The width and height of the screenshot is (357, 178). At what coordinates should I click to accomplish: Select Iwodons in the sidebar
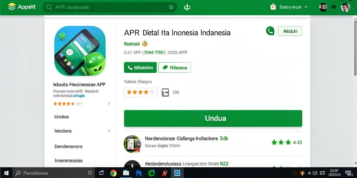(x=63, y=131)
